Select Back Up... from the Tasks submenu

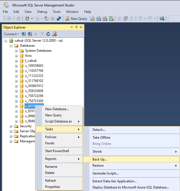click(x=100, y=159)
